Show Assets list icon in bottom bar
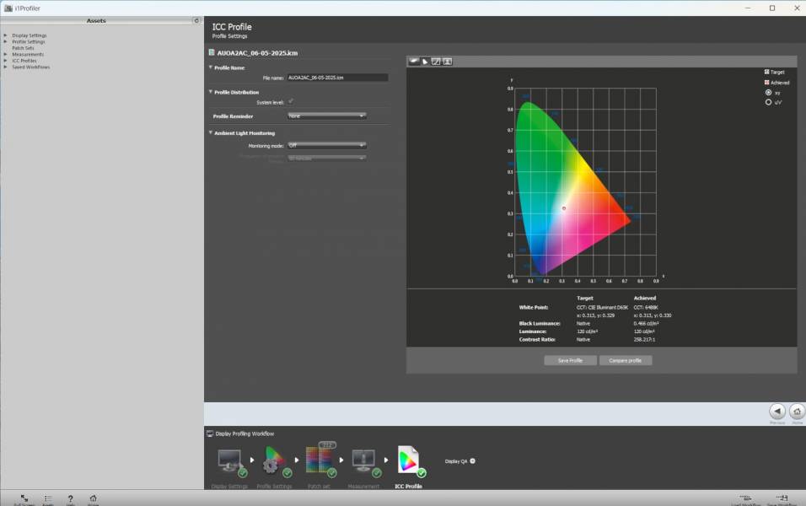 (48, 498)
